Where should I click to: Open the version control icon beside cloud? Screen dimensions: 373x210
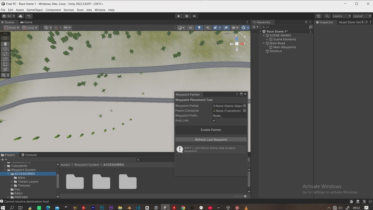(x=29, y=16)
